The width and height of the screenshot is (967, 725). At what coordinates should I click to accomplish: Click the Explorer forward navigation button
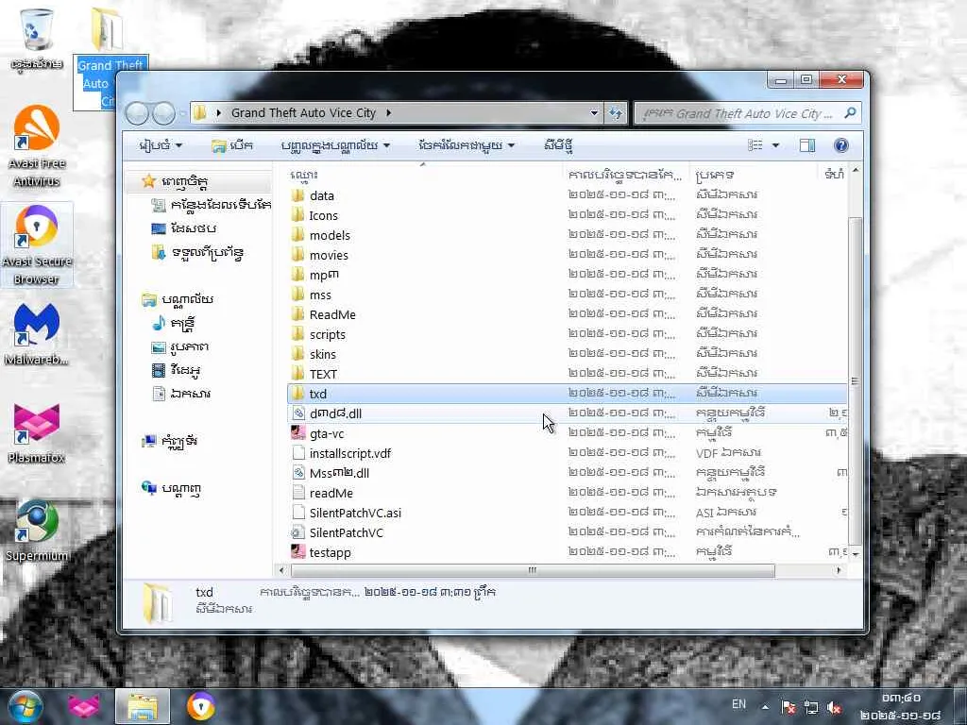click(163, 113)
